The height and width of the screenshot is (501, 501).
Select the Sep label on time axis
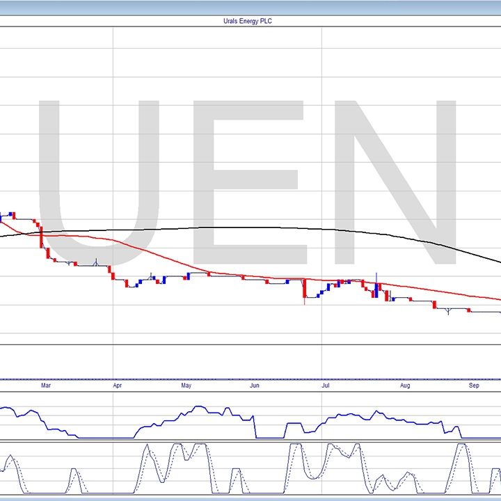pos(474,385)
